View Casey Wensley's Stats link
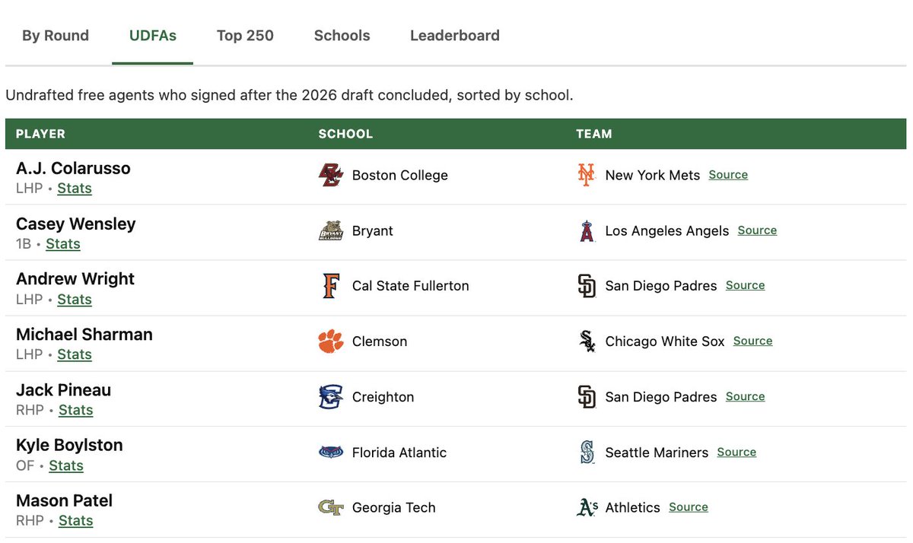Image resolution: width=913 pixels, height=543 pixels. point(63,244)
